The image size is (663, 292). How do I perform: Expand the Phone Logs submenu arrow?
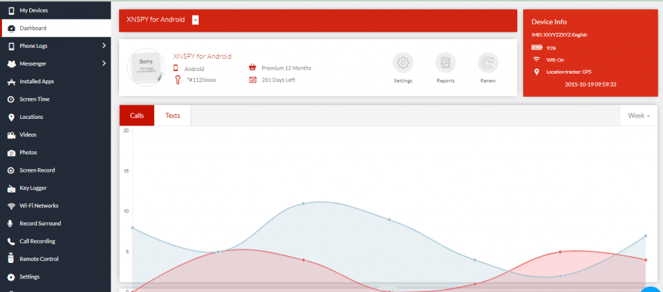(104, 46)
